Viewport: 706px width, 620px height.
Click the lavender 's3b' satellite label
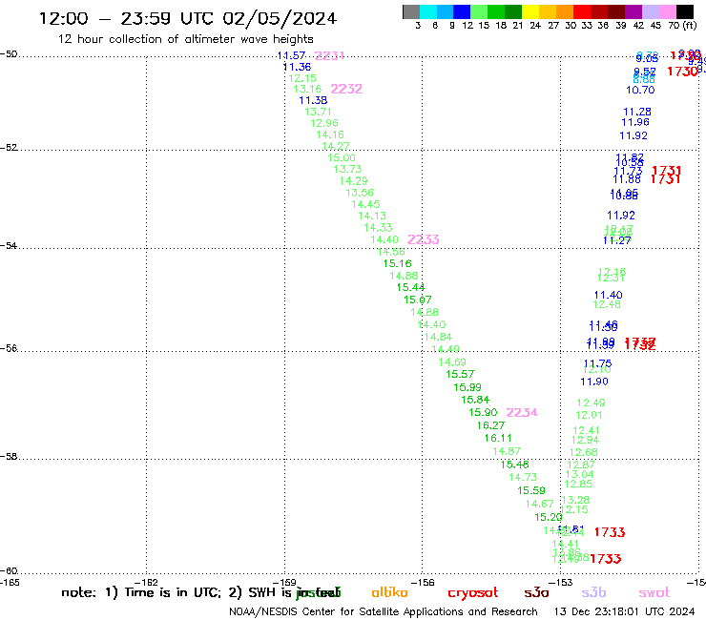[593, 592]
